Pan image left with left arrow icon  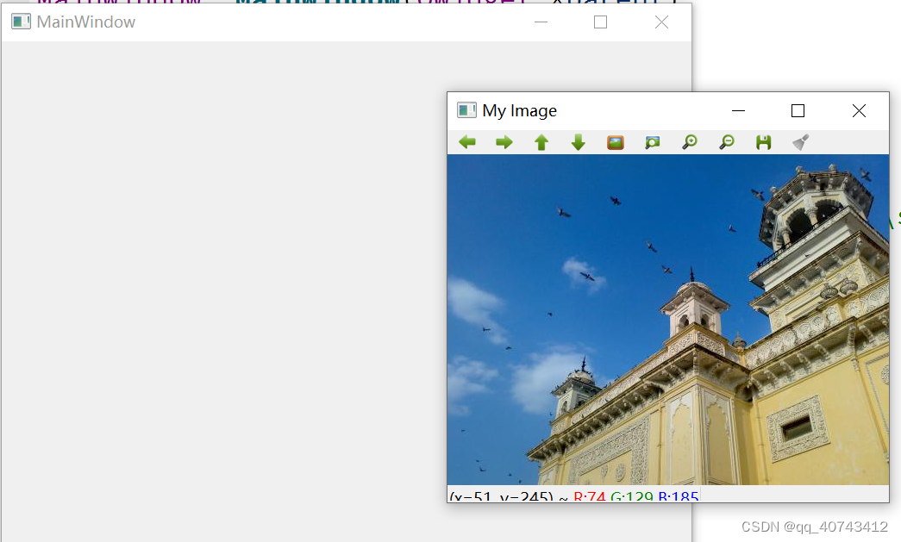pyautogui.click(x=467, y=142)
